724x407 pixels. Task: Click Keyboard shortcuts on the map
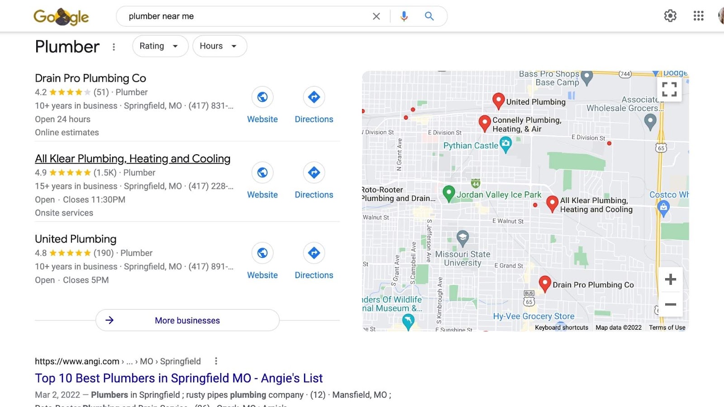[x=562, y=327]
